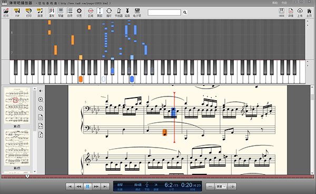Open the settings (设置) gear icon
The width and height of the screenshot is (316, 194).
point(79,12)
